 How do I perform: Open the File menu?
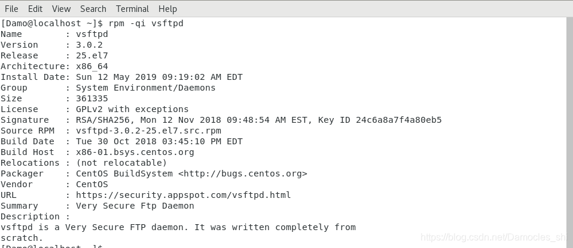pos(11,8)
